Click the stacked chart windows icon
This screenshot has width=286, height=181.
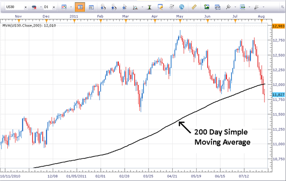point(217,7)
